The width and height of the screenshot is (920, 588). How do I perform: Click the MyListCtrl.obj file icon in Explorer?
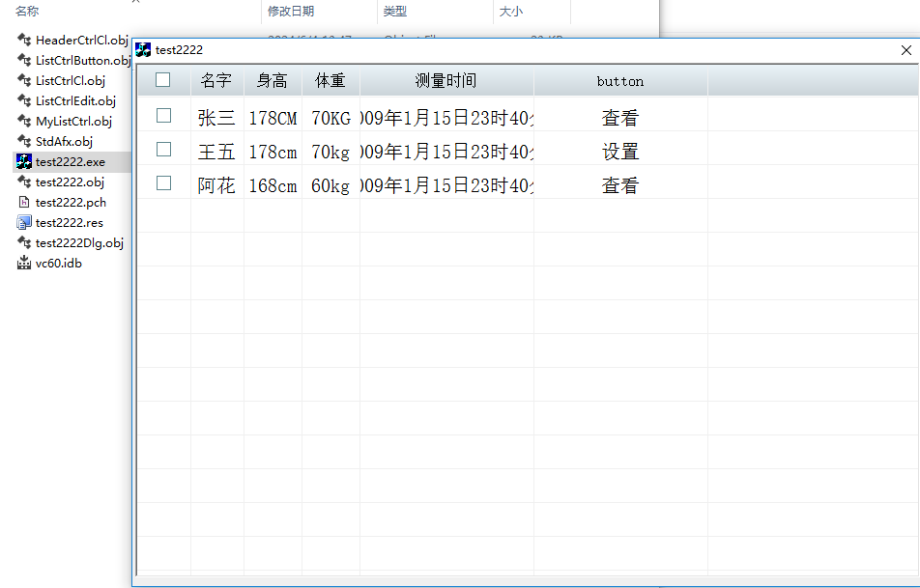(x=24, y=121)
